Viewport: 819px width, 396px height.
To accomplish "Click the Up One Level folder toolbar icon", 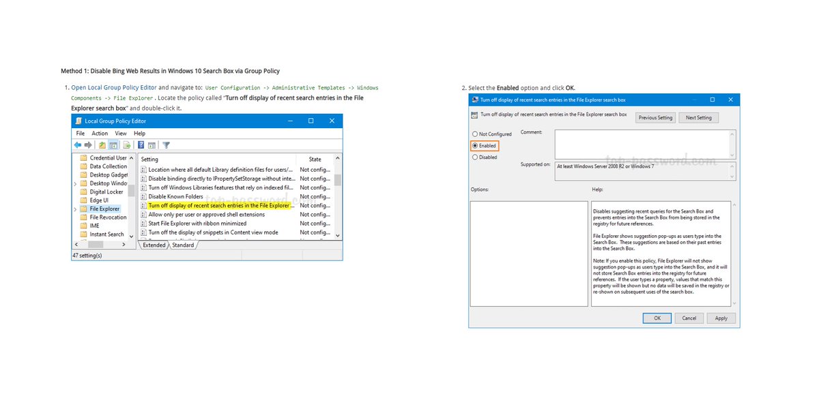I will (x=102, y=144).
